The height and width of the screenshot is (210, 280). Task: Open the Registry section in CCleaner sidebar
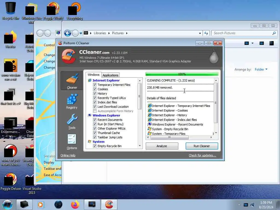pyautogui.click(x=72, y=101)
